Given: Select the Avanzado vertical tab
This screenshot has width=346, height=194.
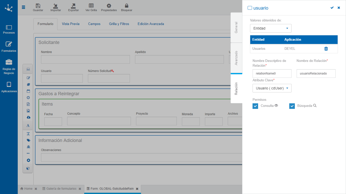Looking at the screenshot, I should (236, 58).
